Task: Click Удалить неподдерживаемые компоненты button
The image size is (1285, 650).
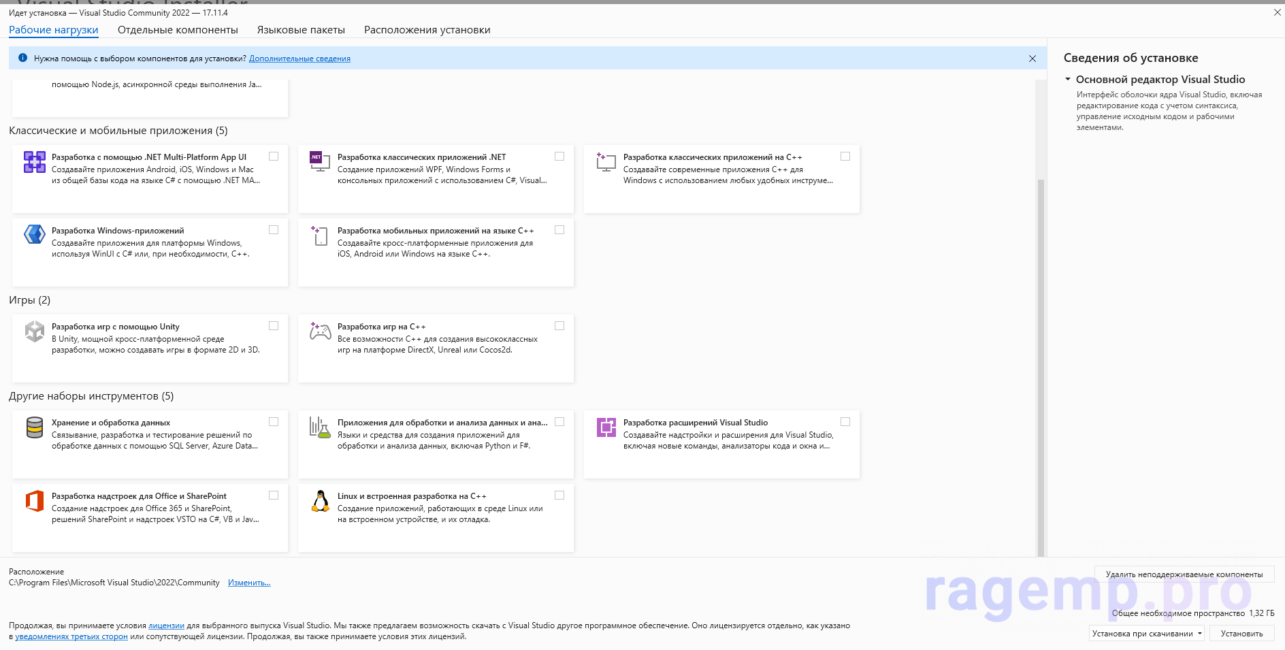Action: 1184,574
